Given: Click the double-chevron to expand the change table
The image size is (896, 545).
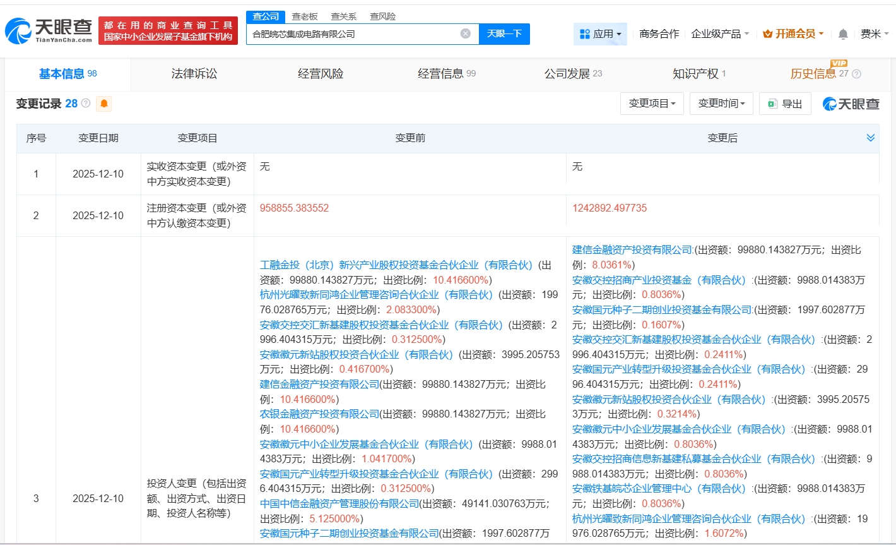Looking at the screenshot, I should (871, 137).
